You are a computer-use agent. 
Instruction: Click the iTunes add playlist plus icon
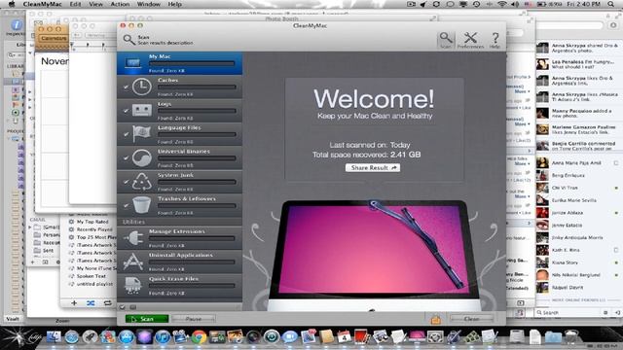(x=74, y=303)
